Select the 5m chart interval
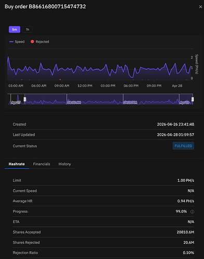 click(x=15, y=30)
